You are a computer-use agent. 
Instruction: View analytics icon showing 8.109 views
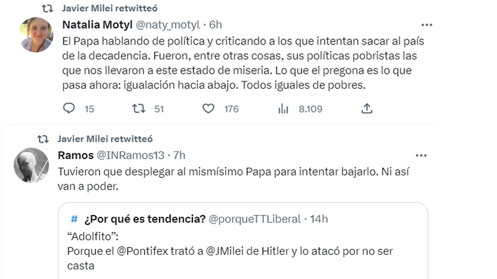(283, 109)
